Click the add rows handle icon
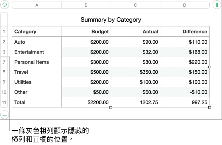The width and height of the screenshot is (222, 145). (x=5, y=114)
